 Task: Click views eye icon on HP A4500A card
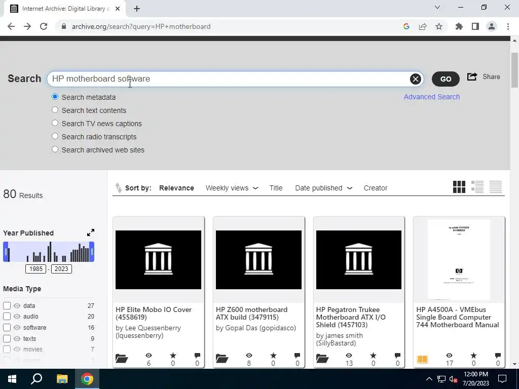pyautogui.click(x=449, y=355)
